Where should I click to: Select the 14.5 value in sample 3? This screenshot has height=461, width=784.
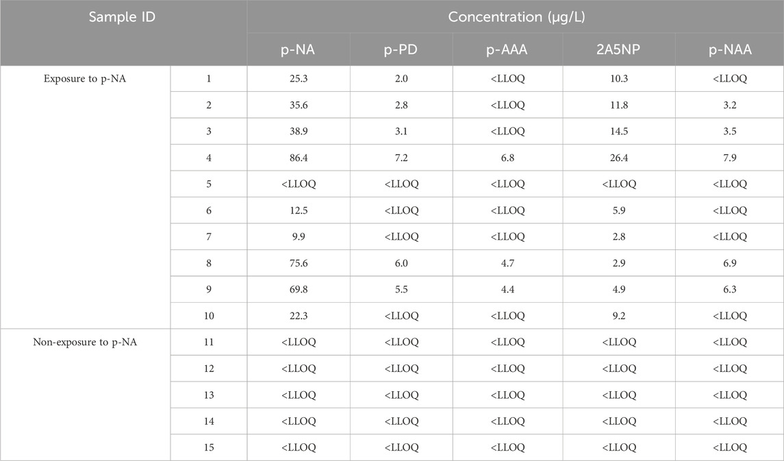click(x=618, y=132)
